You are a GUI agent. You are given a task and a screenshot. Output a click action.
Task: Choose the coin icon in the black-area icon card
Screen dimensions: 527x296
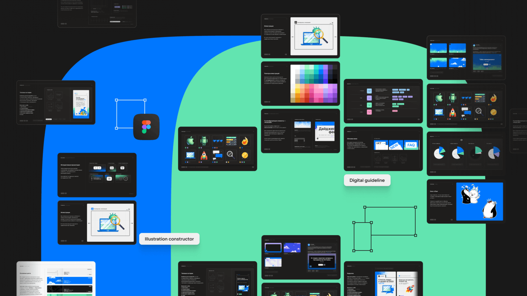[x=493, y=112]
